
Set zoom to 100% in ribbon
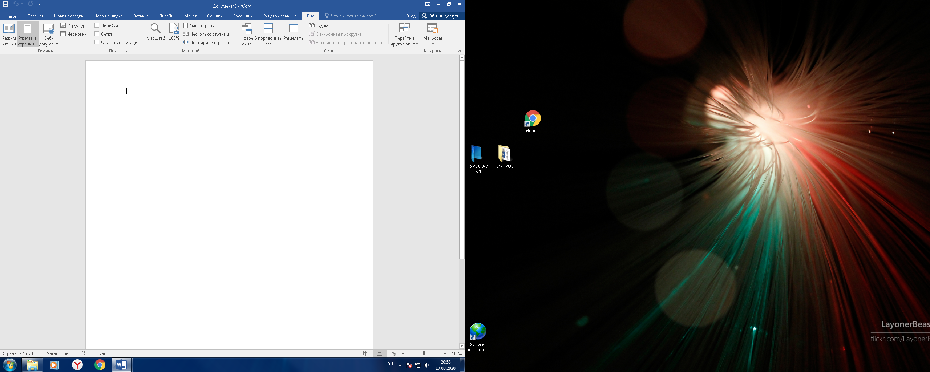(x=174, y=32)
